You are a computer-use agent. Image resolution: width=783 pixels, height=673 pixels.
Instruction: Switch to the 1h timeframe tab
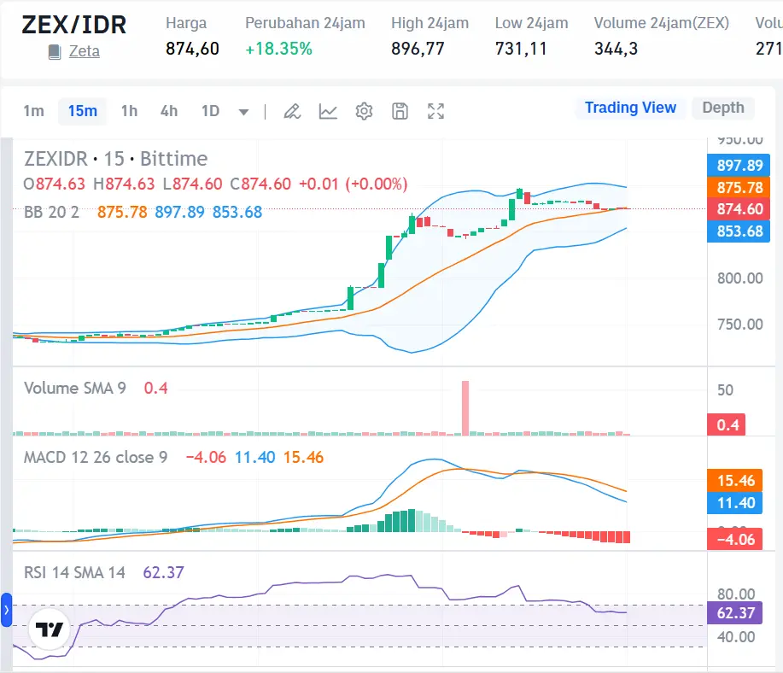coord(126,111)
